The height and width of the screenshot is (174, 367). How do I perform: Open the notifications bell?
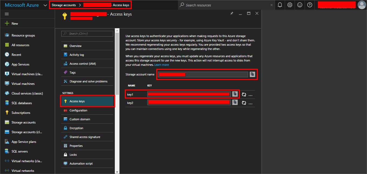pos(280,5)
